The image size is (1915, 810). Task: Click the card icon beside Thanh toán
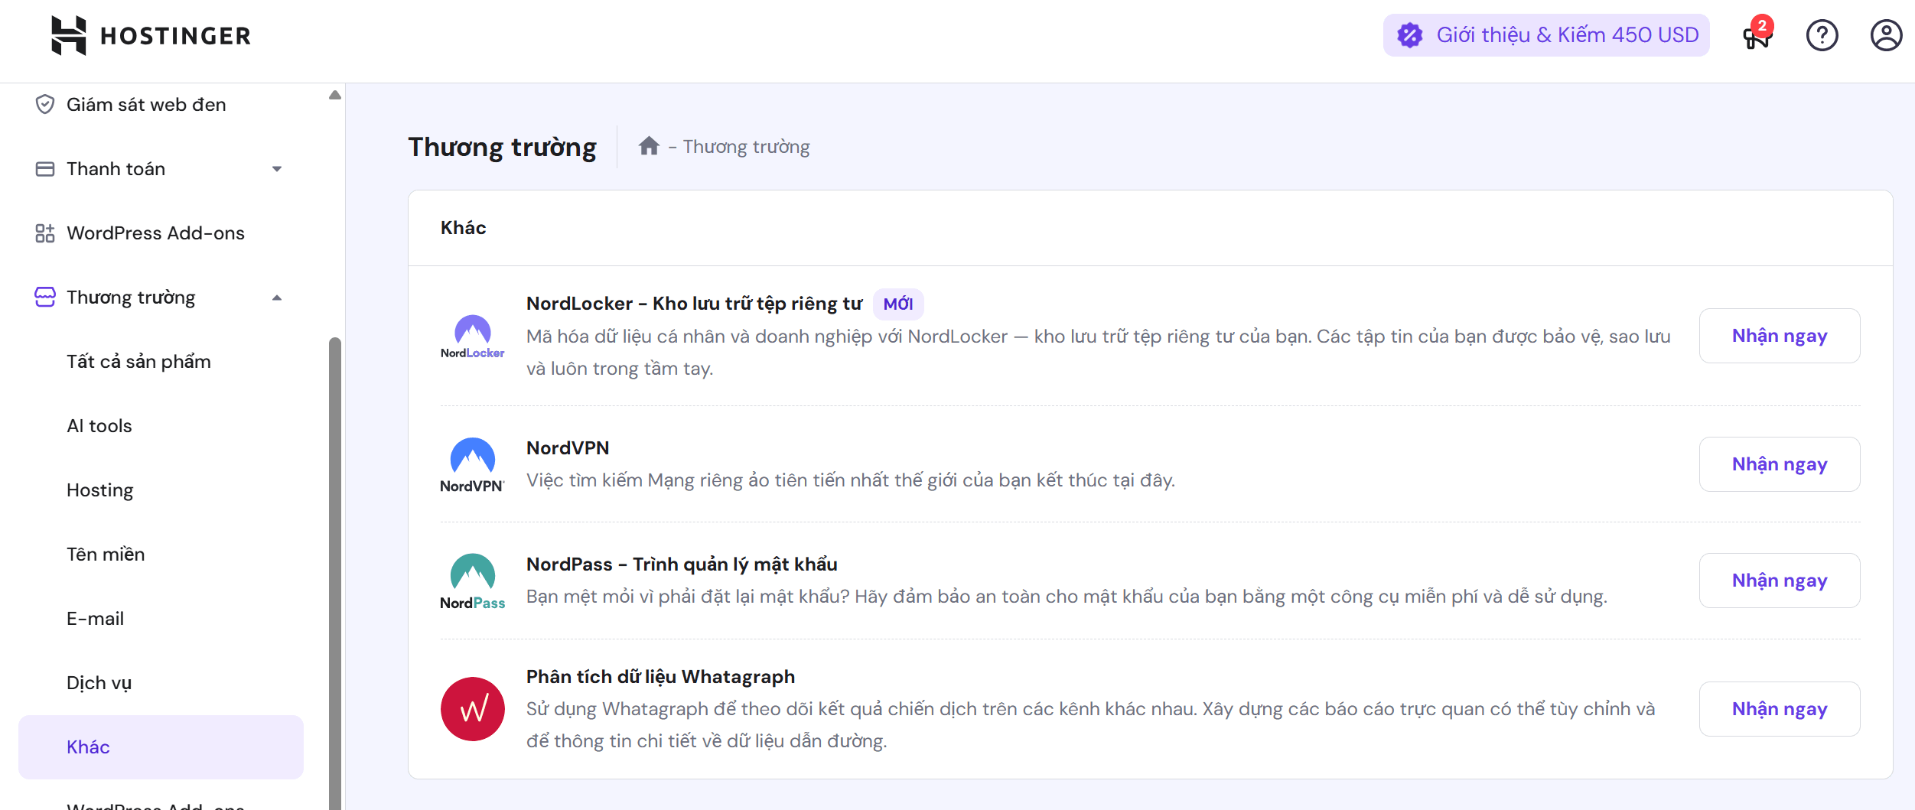[45, 168]
